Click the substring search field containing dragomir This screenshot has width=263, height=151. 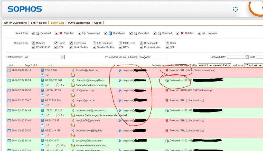pyautogui.click(x=153, y=57)
